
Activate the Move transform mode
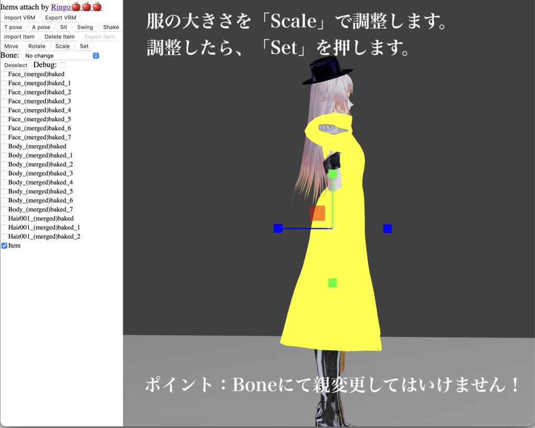(x=11, y=46)
